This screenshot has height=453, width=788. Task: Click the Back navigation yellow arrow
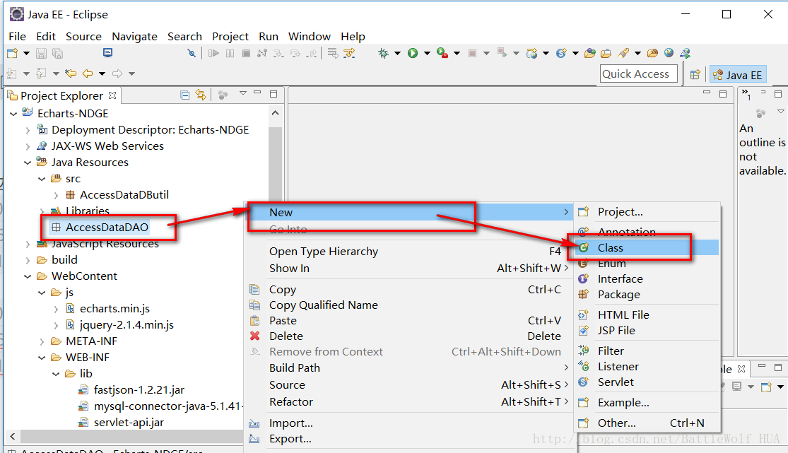[88, 73]
